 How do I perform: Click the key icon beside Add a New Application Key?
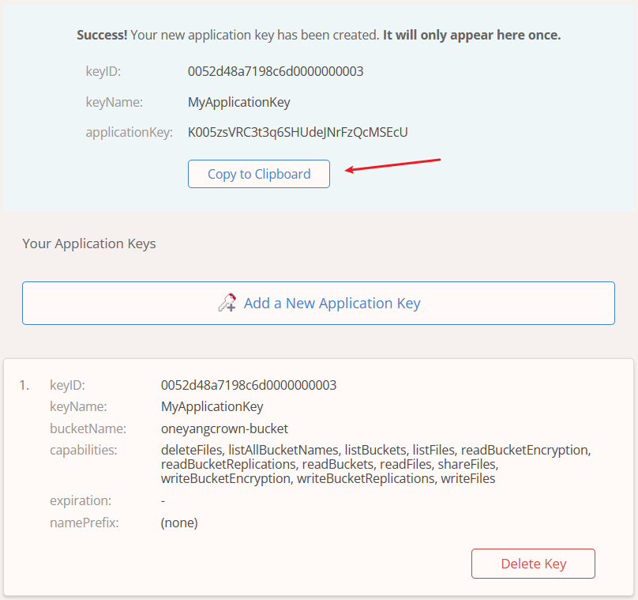(x=227, y=304)
